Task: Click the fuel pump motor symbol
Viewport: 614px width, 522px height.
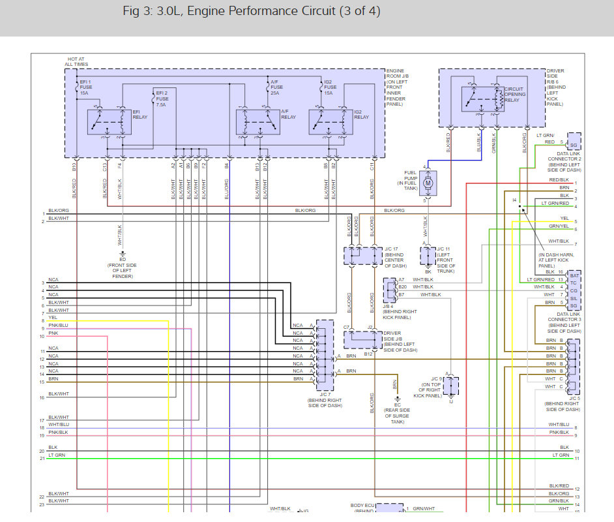Action: [428, 183]
